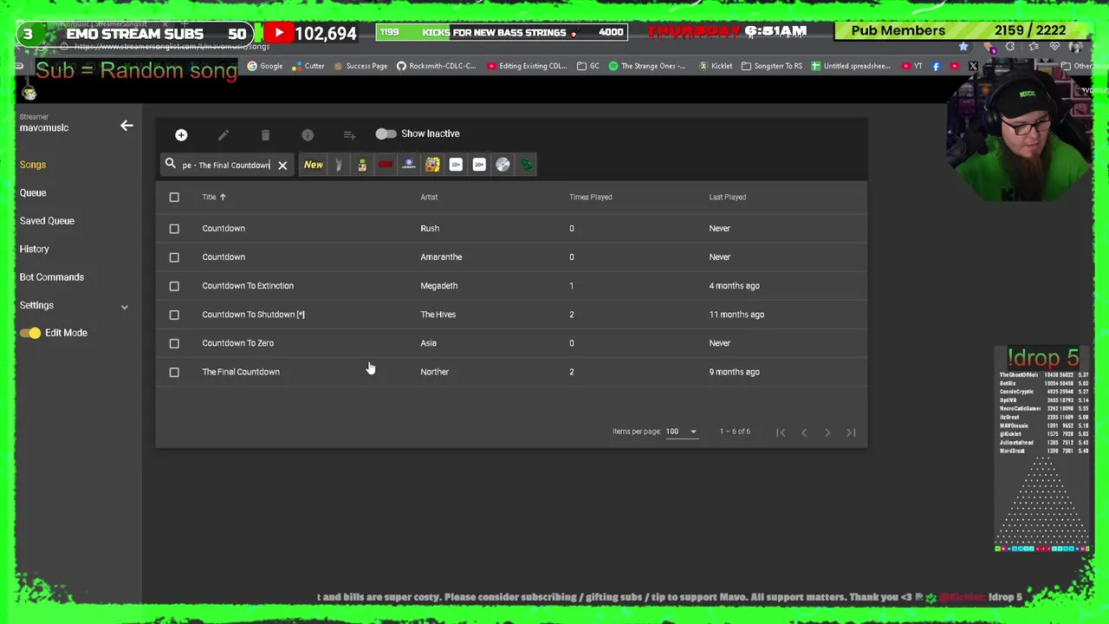This screenshot has height=624, width=1109.
Task: Open the Cutter bookmark
Action: tap(308, 66)
